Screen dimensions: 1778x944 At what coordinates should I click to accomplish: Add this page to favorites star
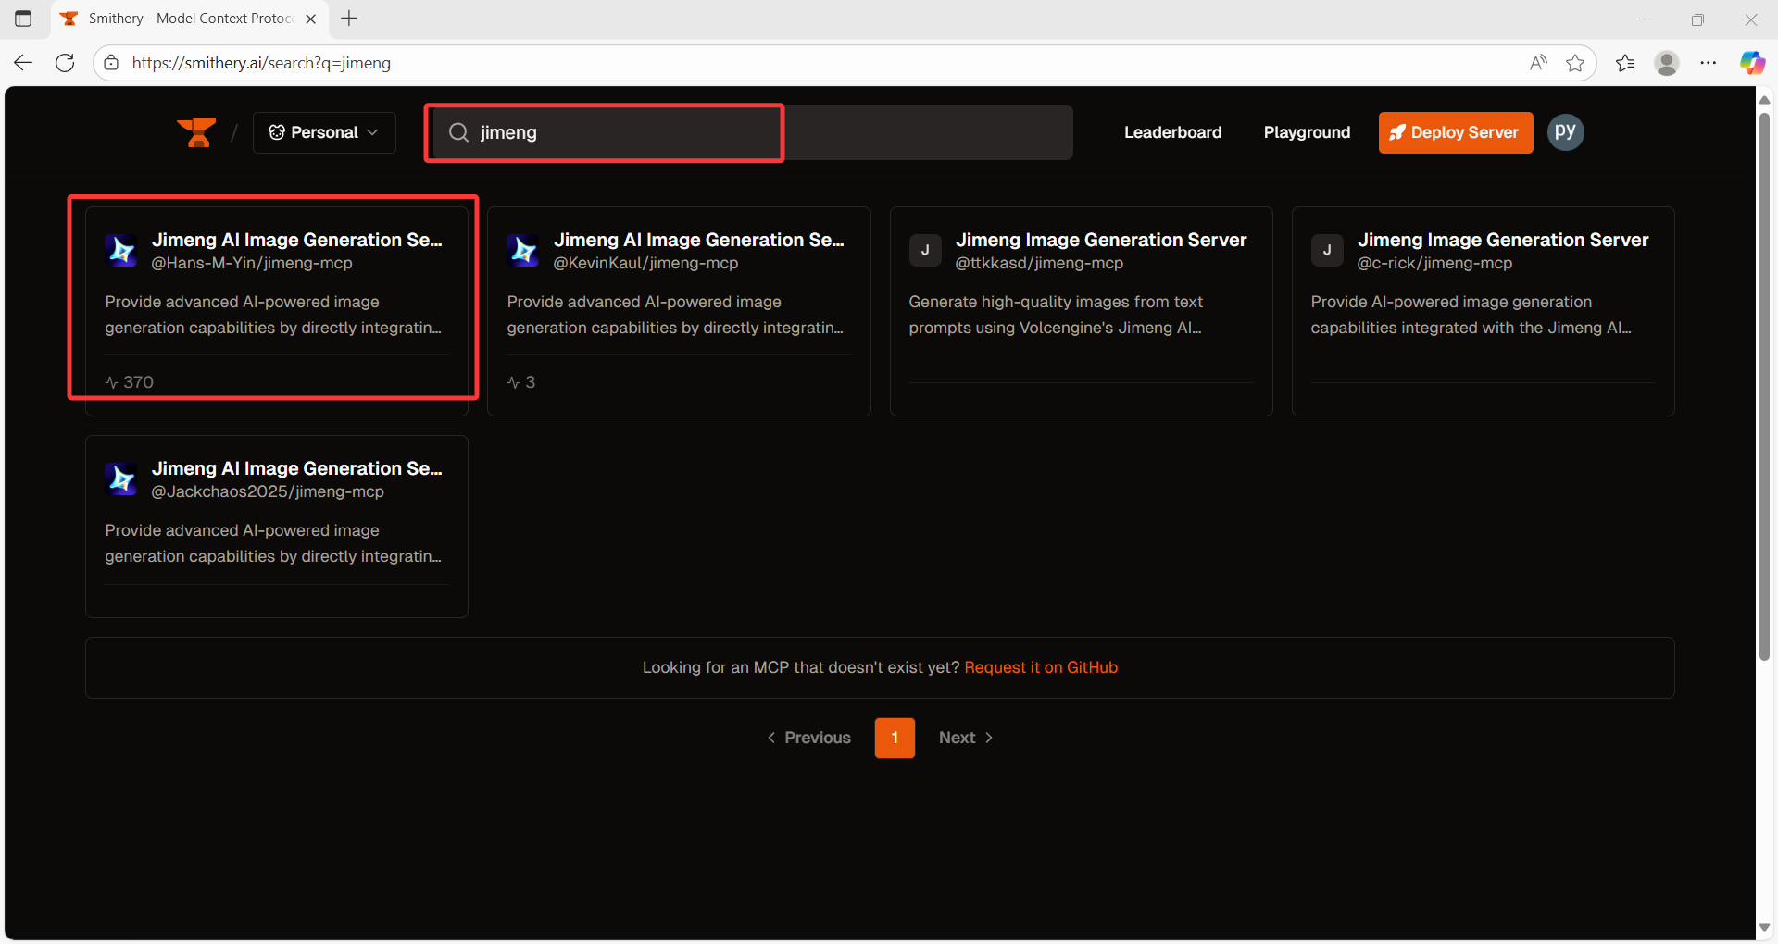click(1575, 63)
